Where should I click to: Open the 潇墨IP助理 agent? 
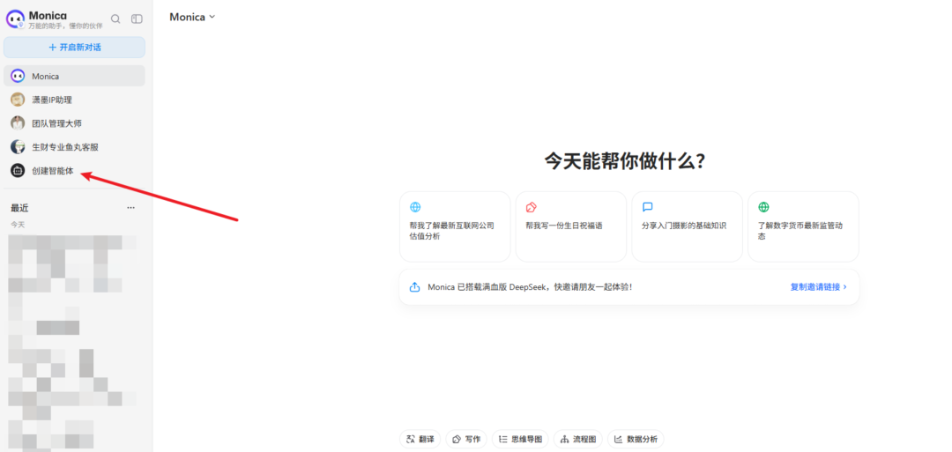click(x=74, y=100)
